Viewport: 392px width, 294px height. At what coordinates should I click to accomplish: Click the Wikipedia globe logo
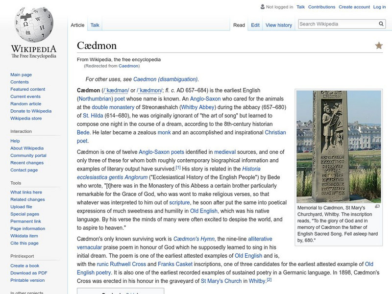pos(34,24)
